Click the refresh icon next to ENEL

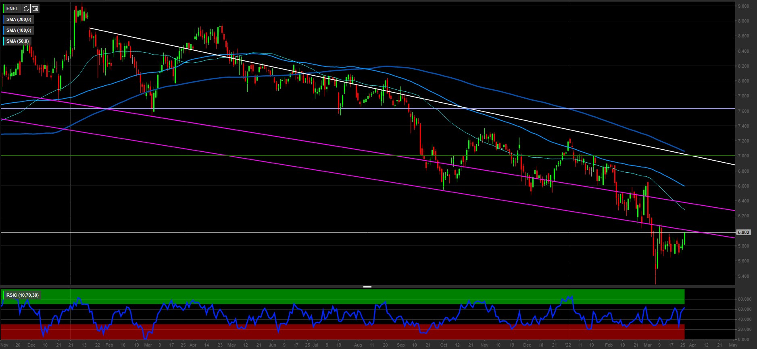click(x=26, y=8)
